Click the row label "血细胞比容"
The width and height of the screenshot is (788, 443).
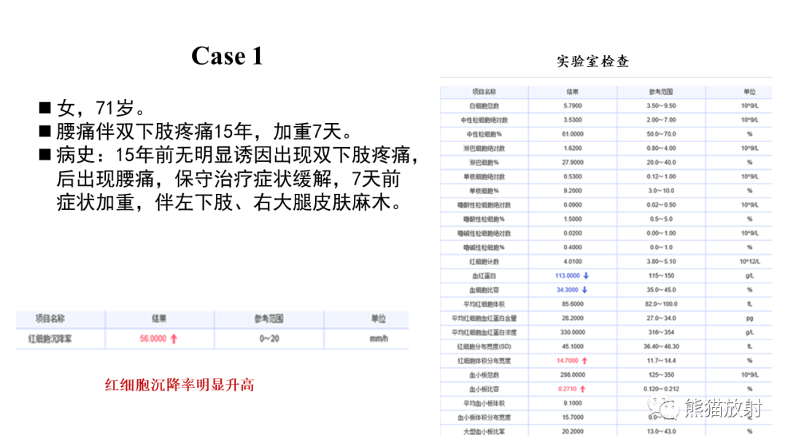(x=484, y=290)
